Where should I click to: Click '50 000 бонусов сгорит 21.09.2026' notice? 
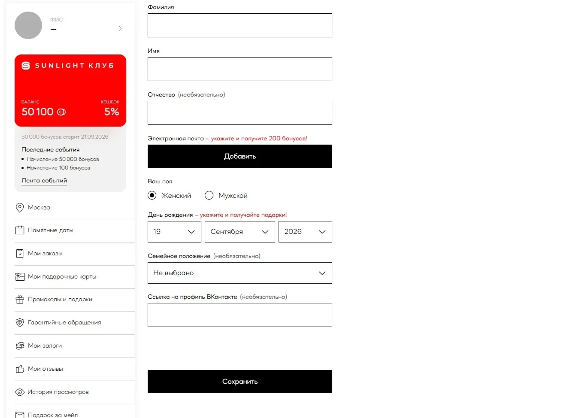(x=65, y=137)
